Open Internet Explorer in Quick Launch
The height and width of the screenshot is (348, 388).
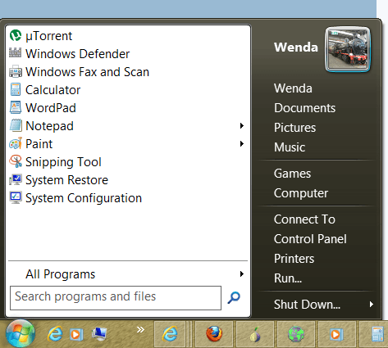55,334
